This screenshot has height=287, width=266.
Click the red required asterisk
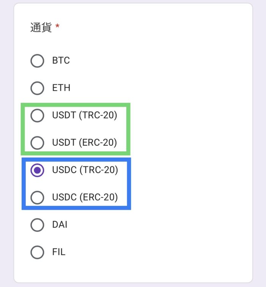tap(57, 26)
